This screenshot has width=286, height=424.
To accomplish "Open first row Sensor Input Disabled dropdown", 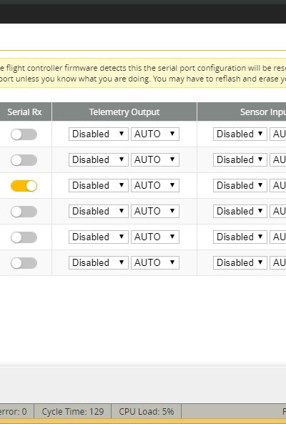I will pyautogui.click(x=240, y=134).
